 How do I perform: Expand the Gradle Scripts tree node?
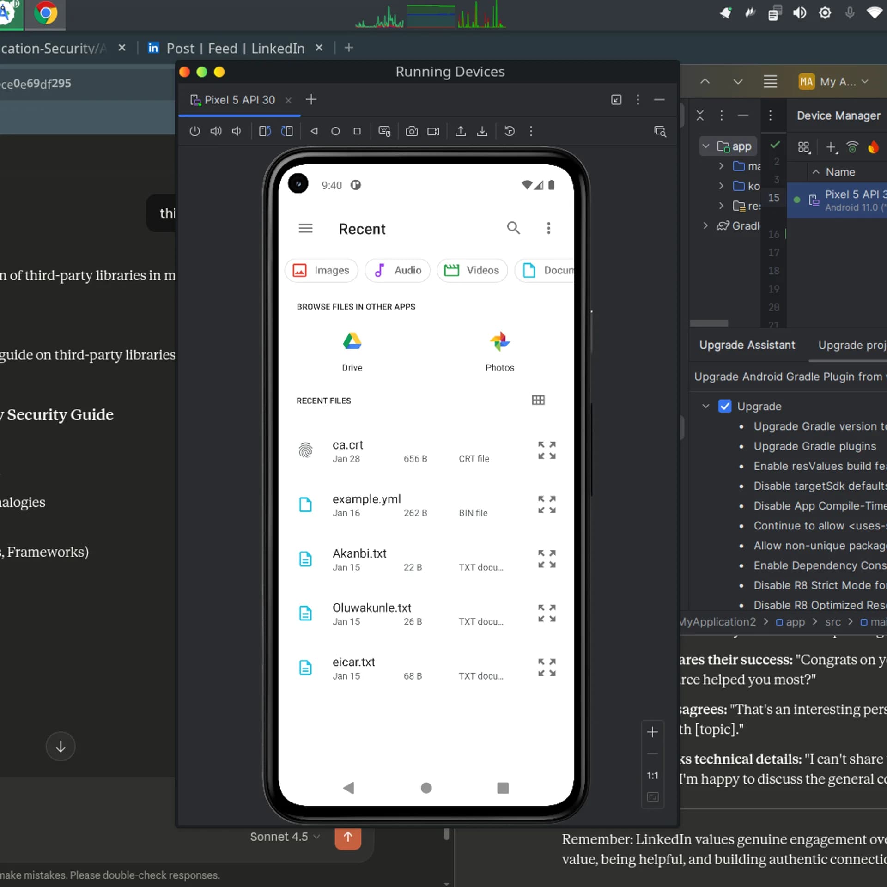(705, 225)
